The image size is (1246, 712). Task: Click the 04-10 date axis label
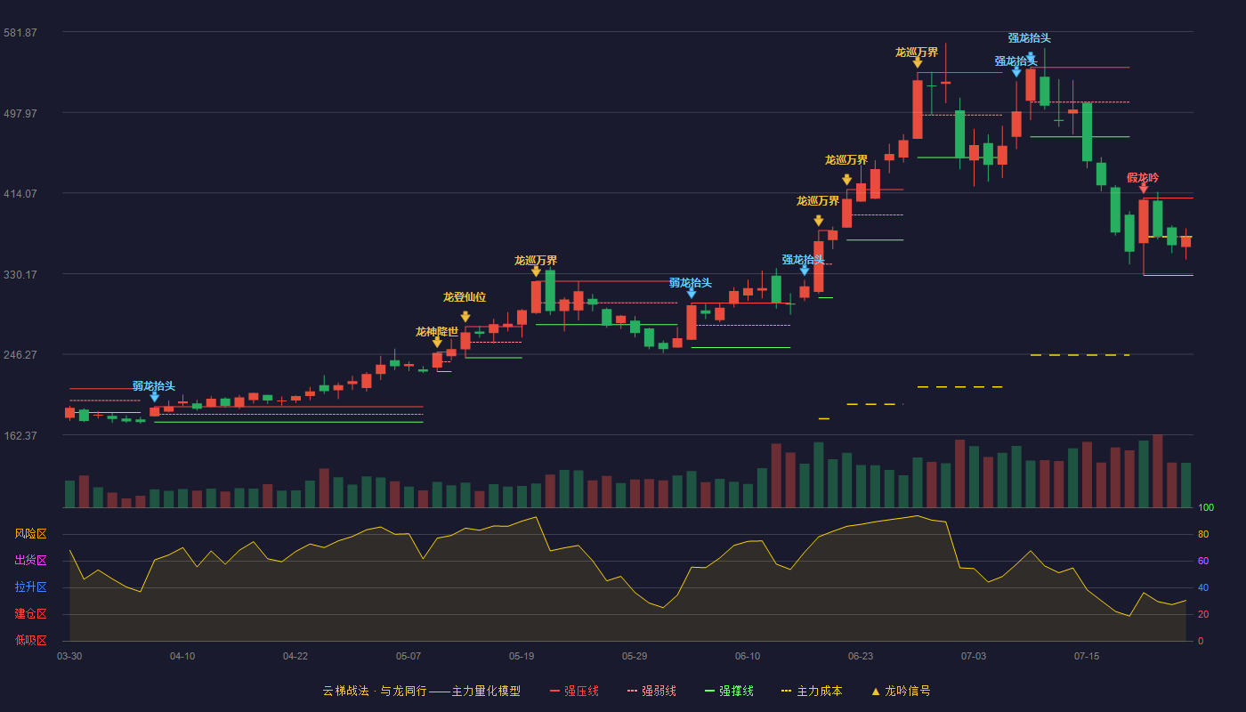tap(182, 656)
